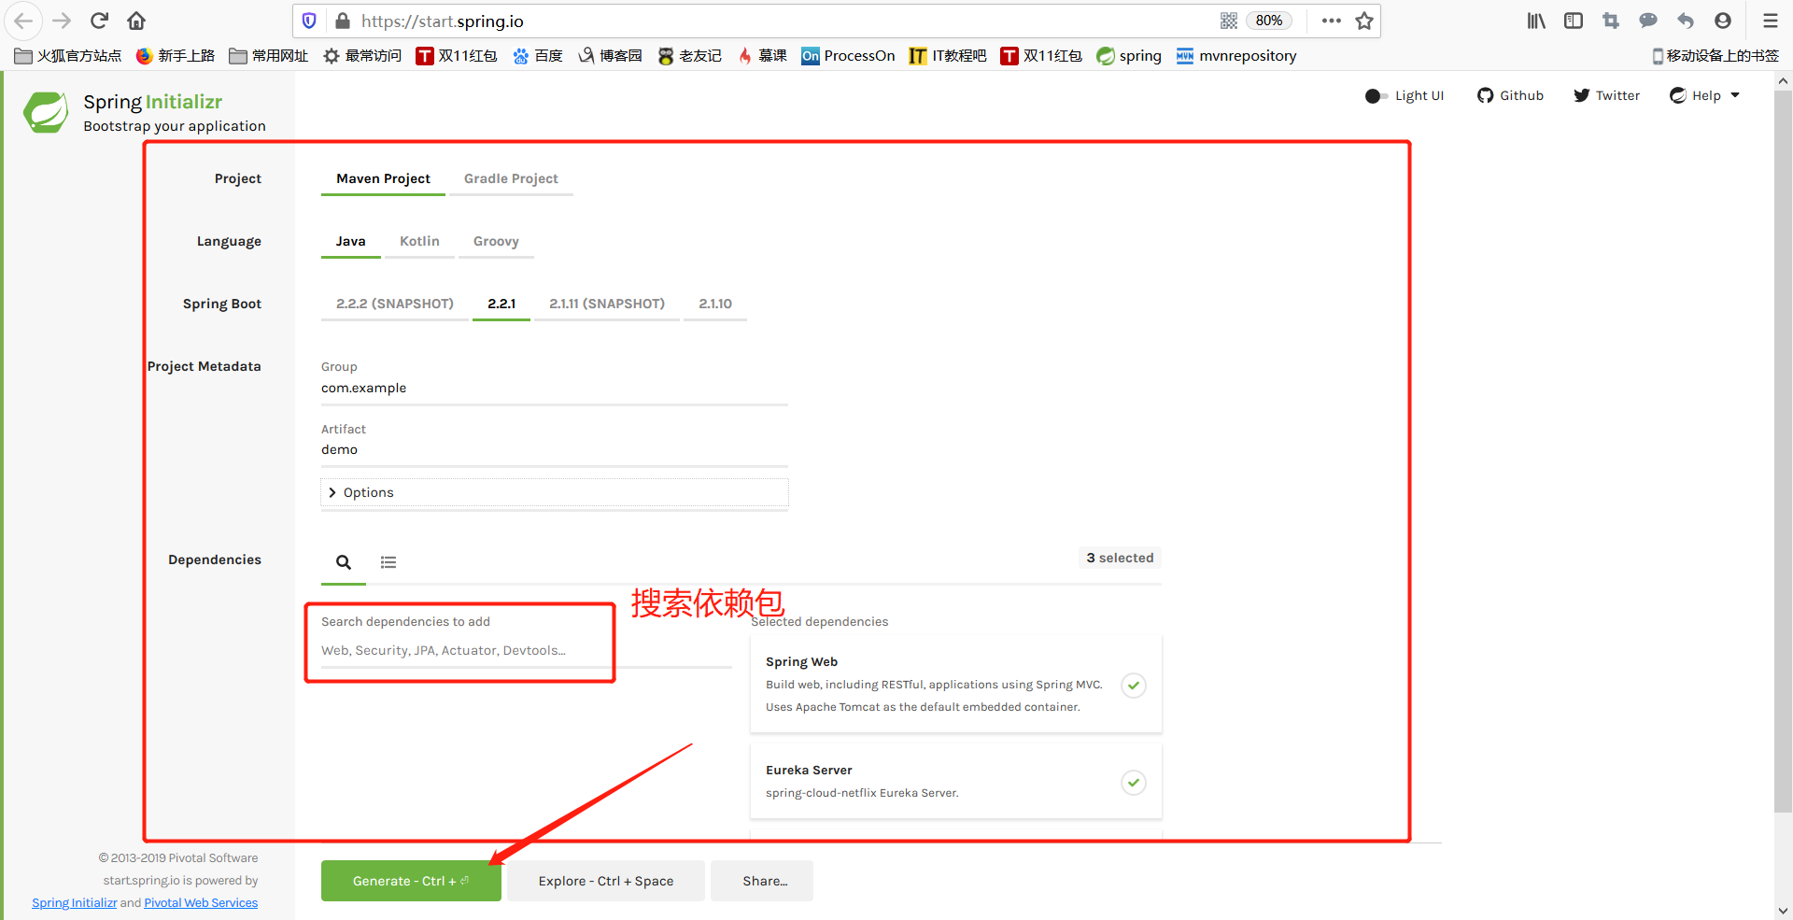Open the 博客园 bookmark
Image resolution: width=1793 pixels, height=920 pixels.
610,56
